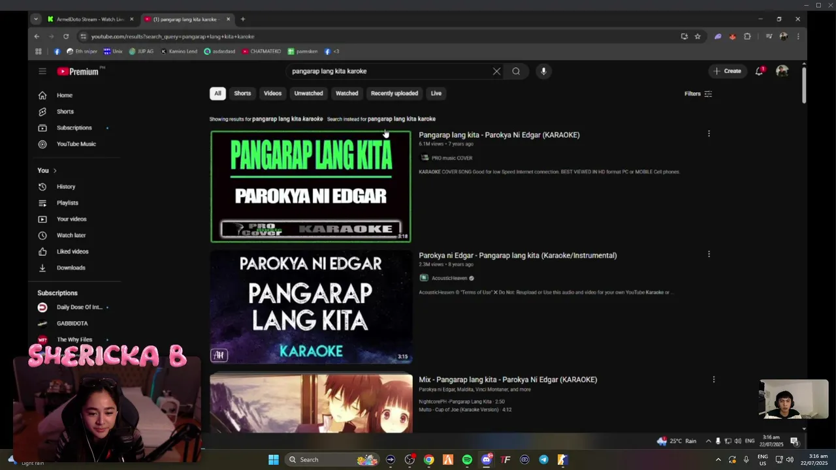The height and width of the screenshot is (470, 836).
Task: Open options for Mix - Pangarap lang kita
Action: [713, 379]
